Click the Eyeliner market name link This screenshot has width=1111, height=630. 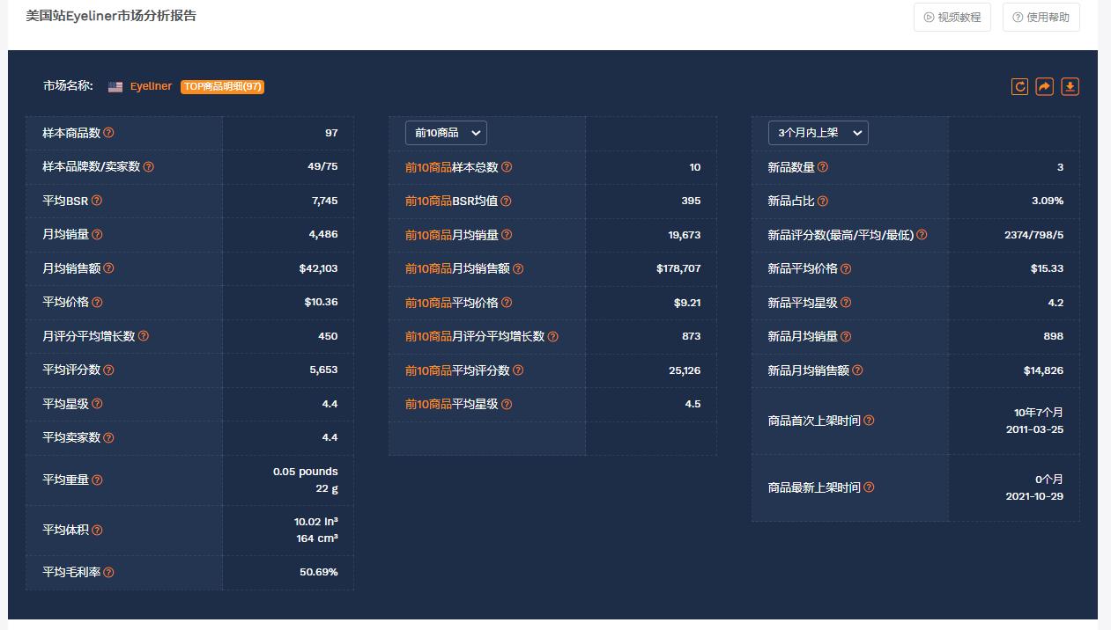coord(150,86)
